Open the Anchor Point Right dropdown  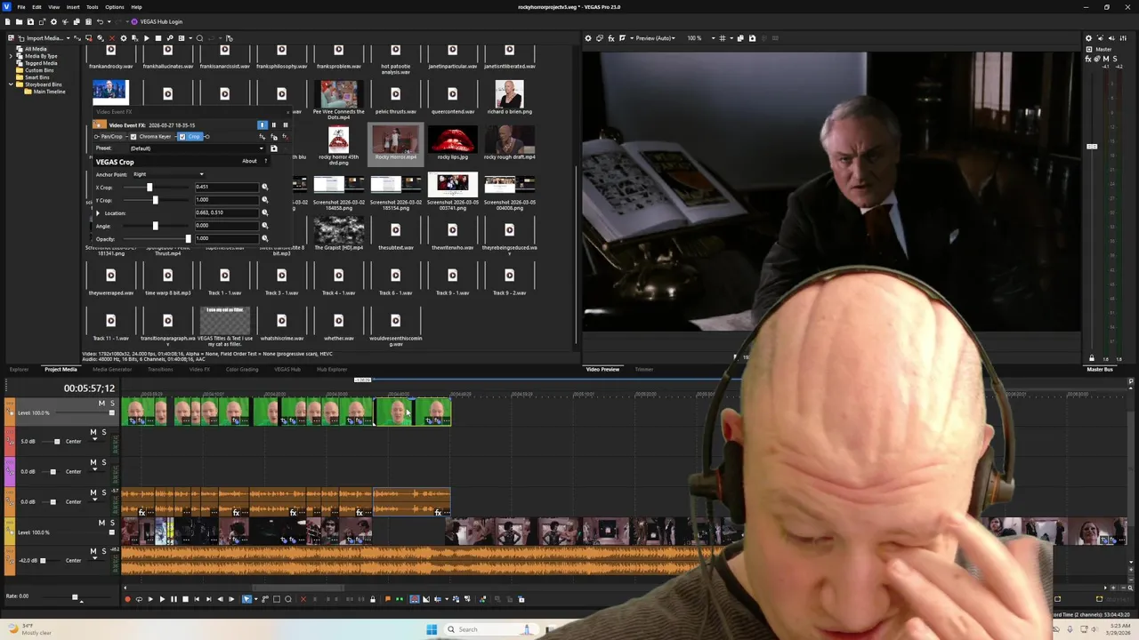[169, 174]
